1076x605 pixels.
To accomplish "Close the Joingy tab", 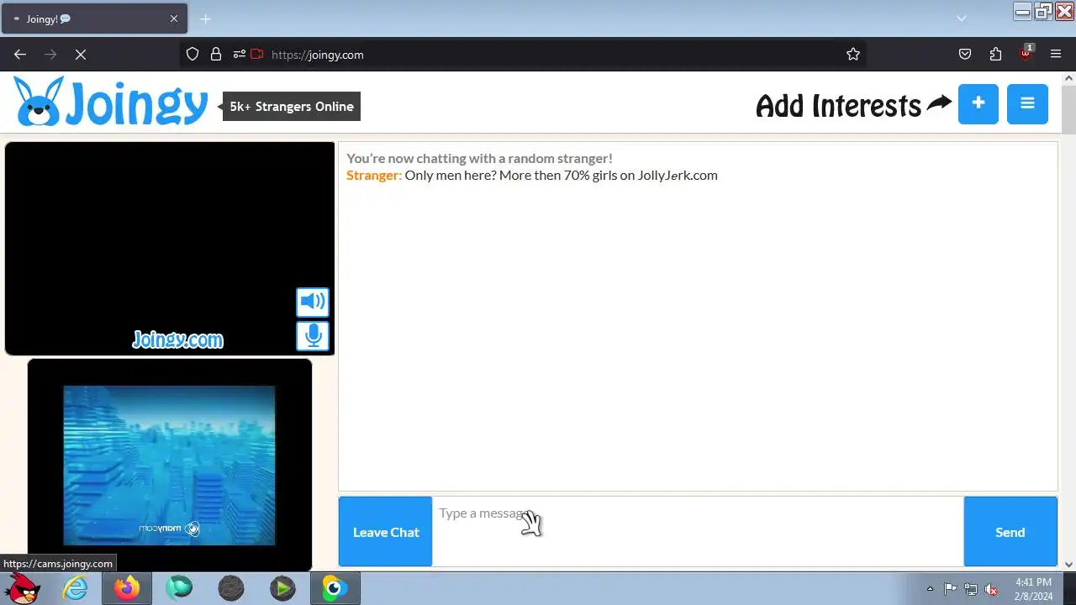I will (x=174, y=18).
